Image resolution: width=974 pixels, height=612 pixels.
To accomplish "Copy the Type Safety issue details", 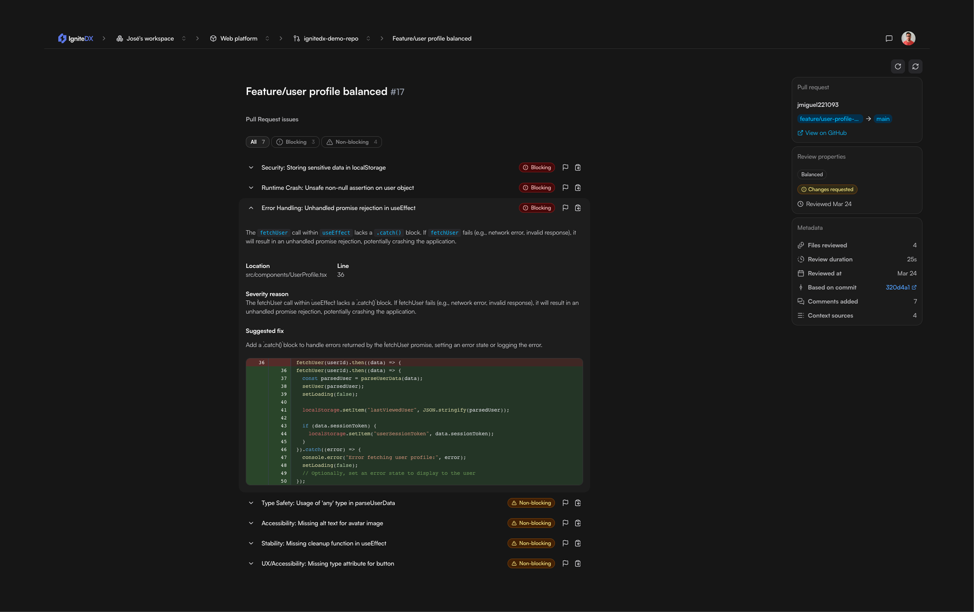I will [578, 503].
